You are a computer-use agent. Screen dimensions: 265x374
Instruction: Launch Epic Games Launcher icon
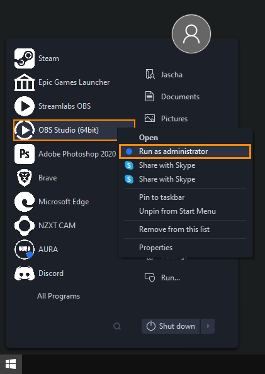click(25, 82)
